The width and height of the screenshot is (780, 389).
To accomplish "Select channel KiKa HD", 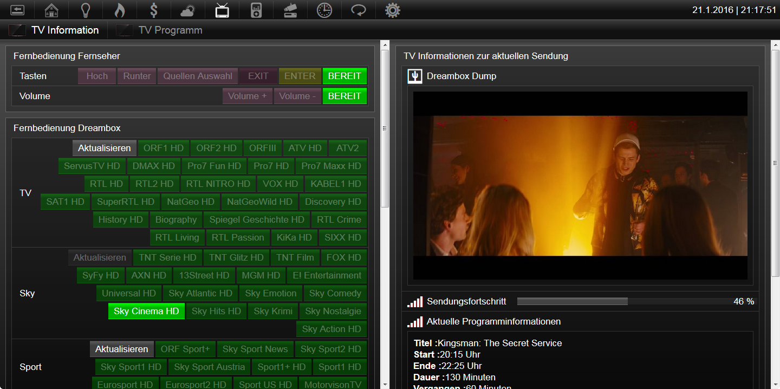I will (295, 238).
